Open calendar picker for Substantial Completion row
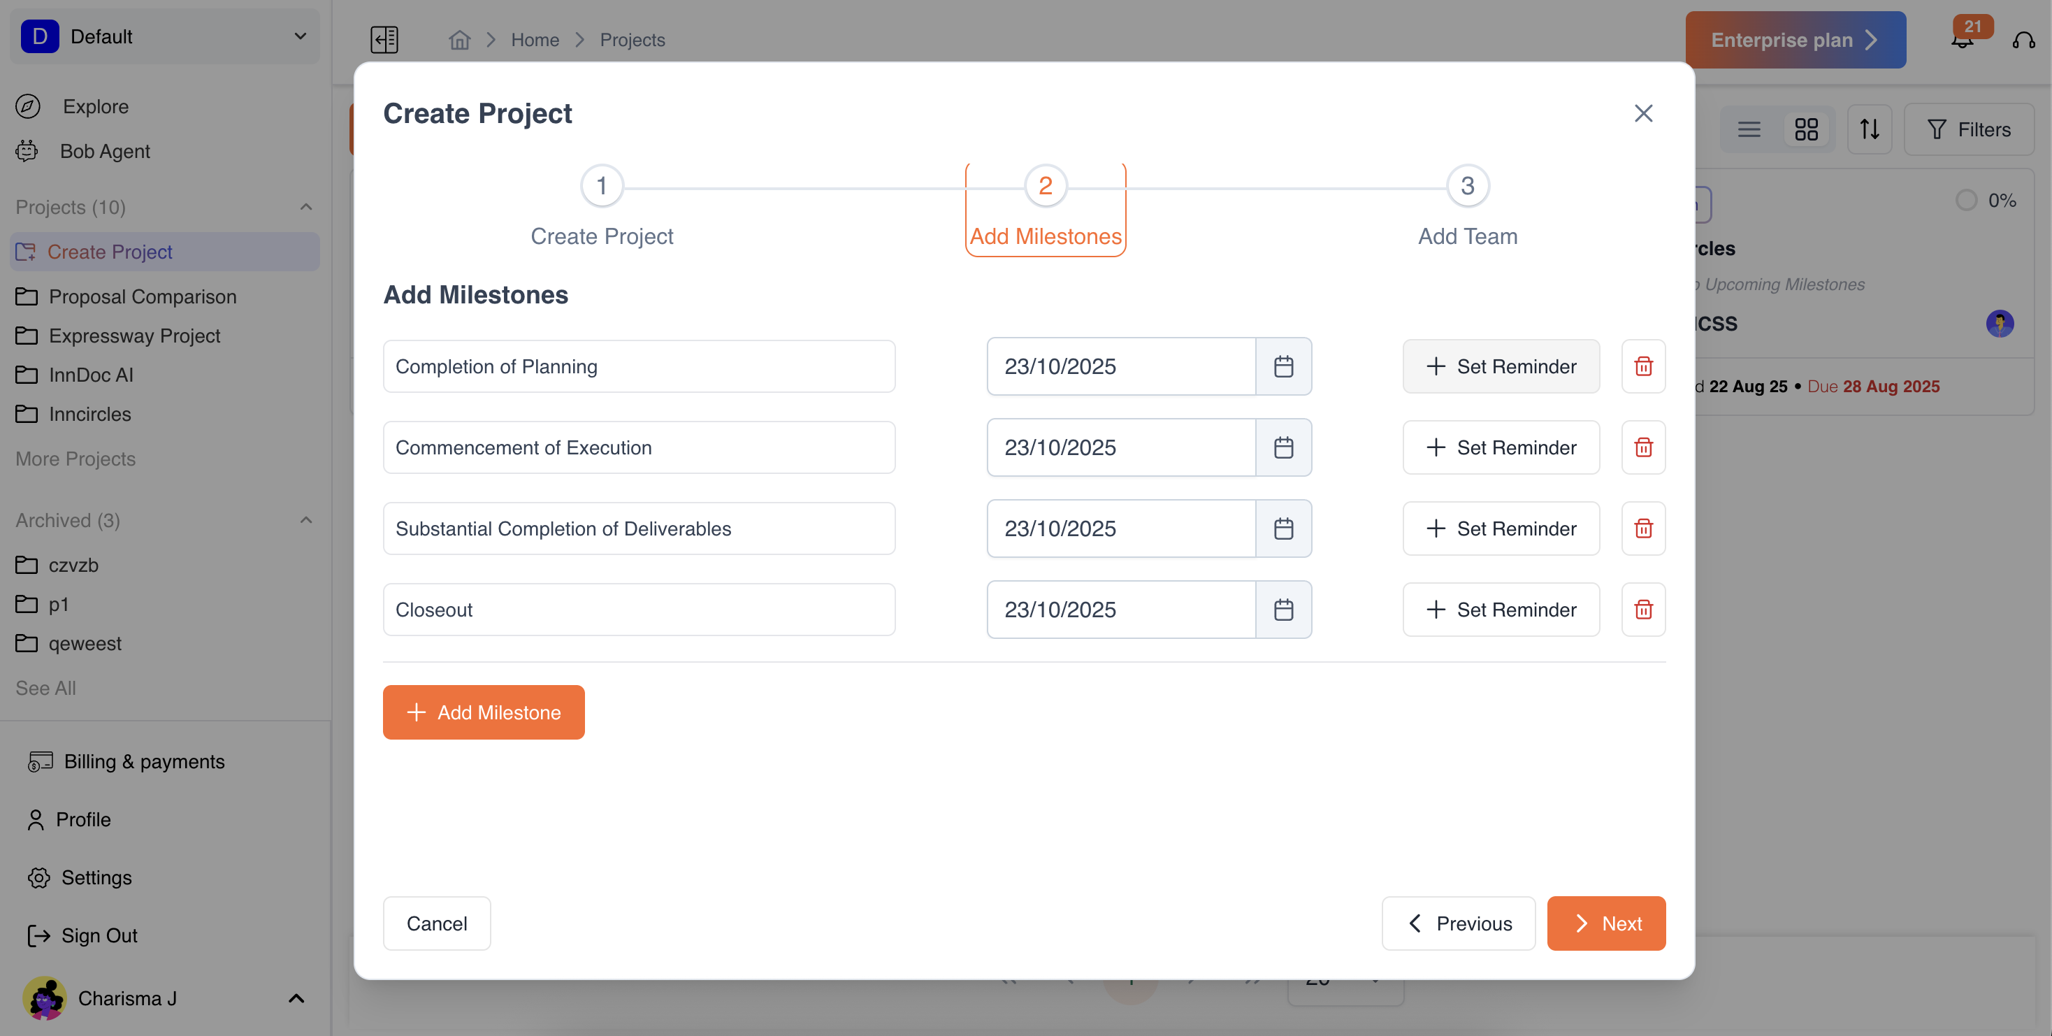The width and height of the screenshot is (2052, 1036). click(x=1282, y=528)
